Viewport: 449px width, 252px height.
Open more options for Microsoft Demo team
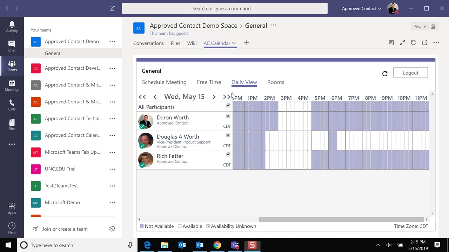coord(112,203)
